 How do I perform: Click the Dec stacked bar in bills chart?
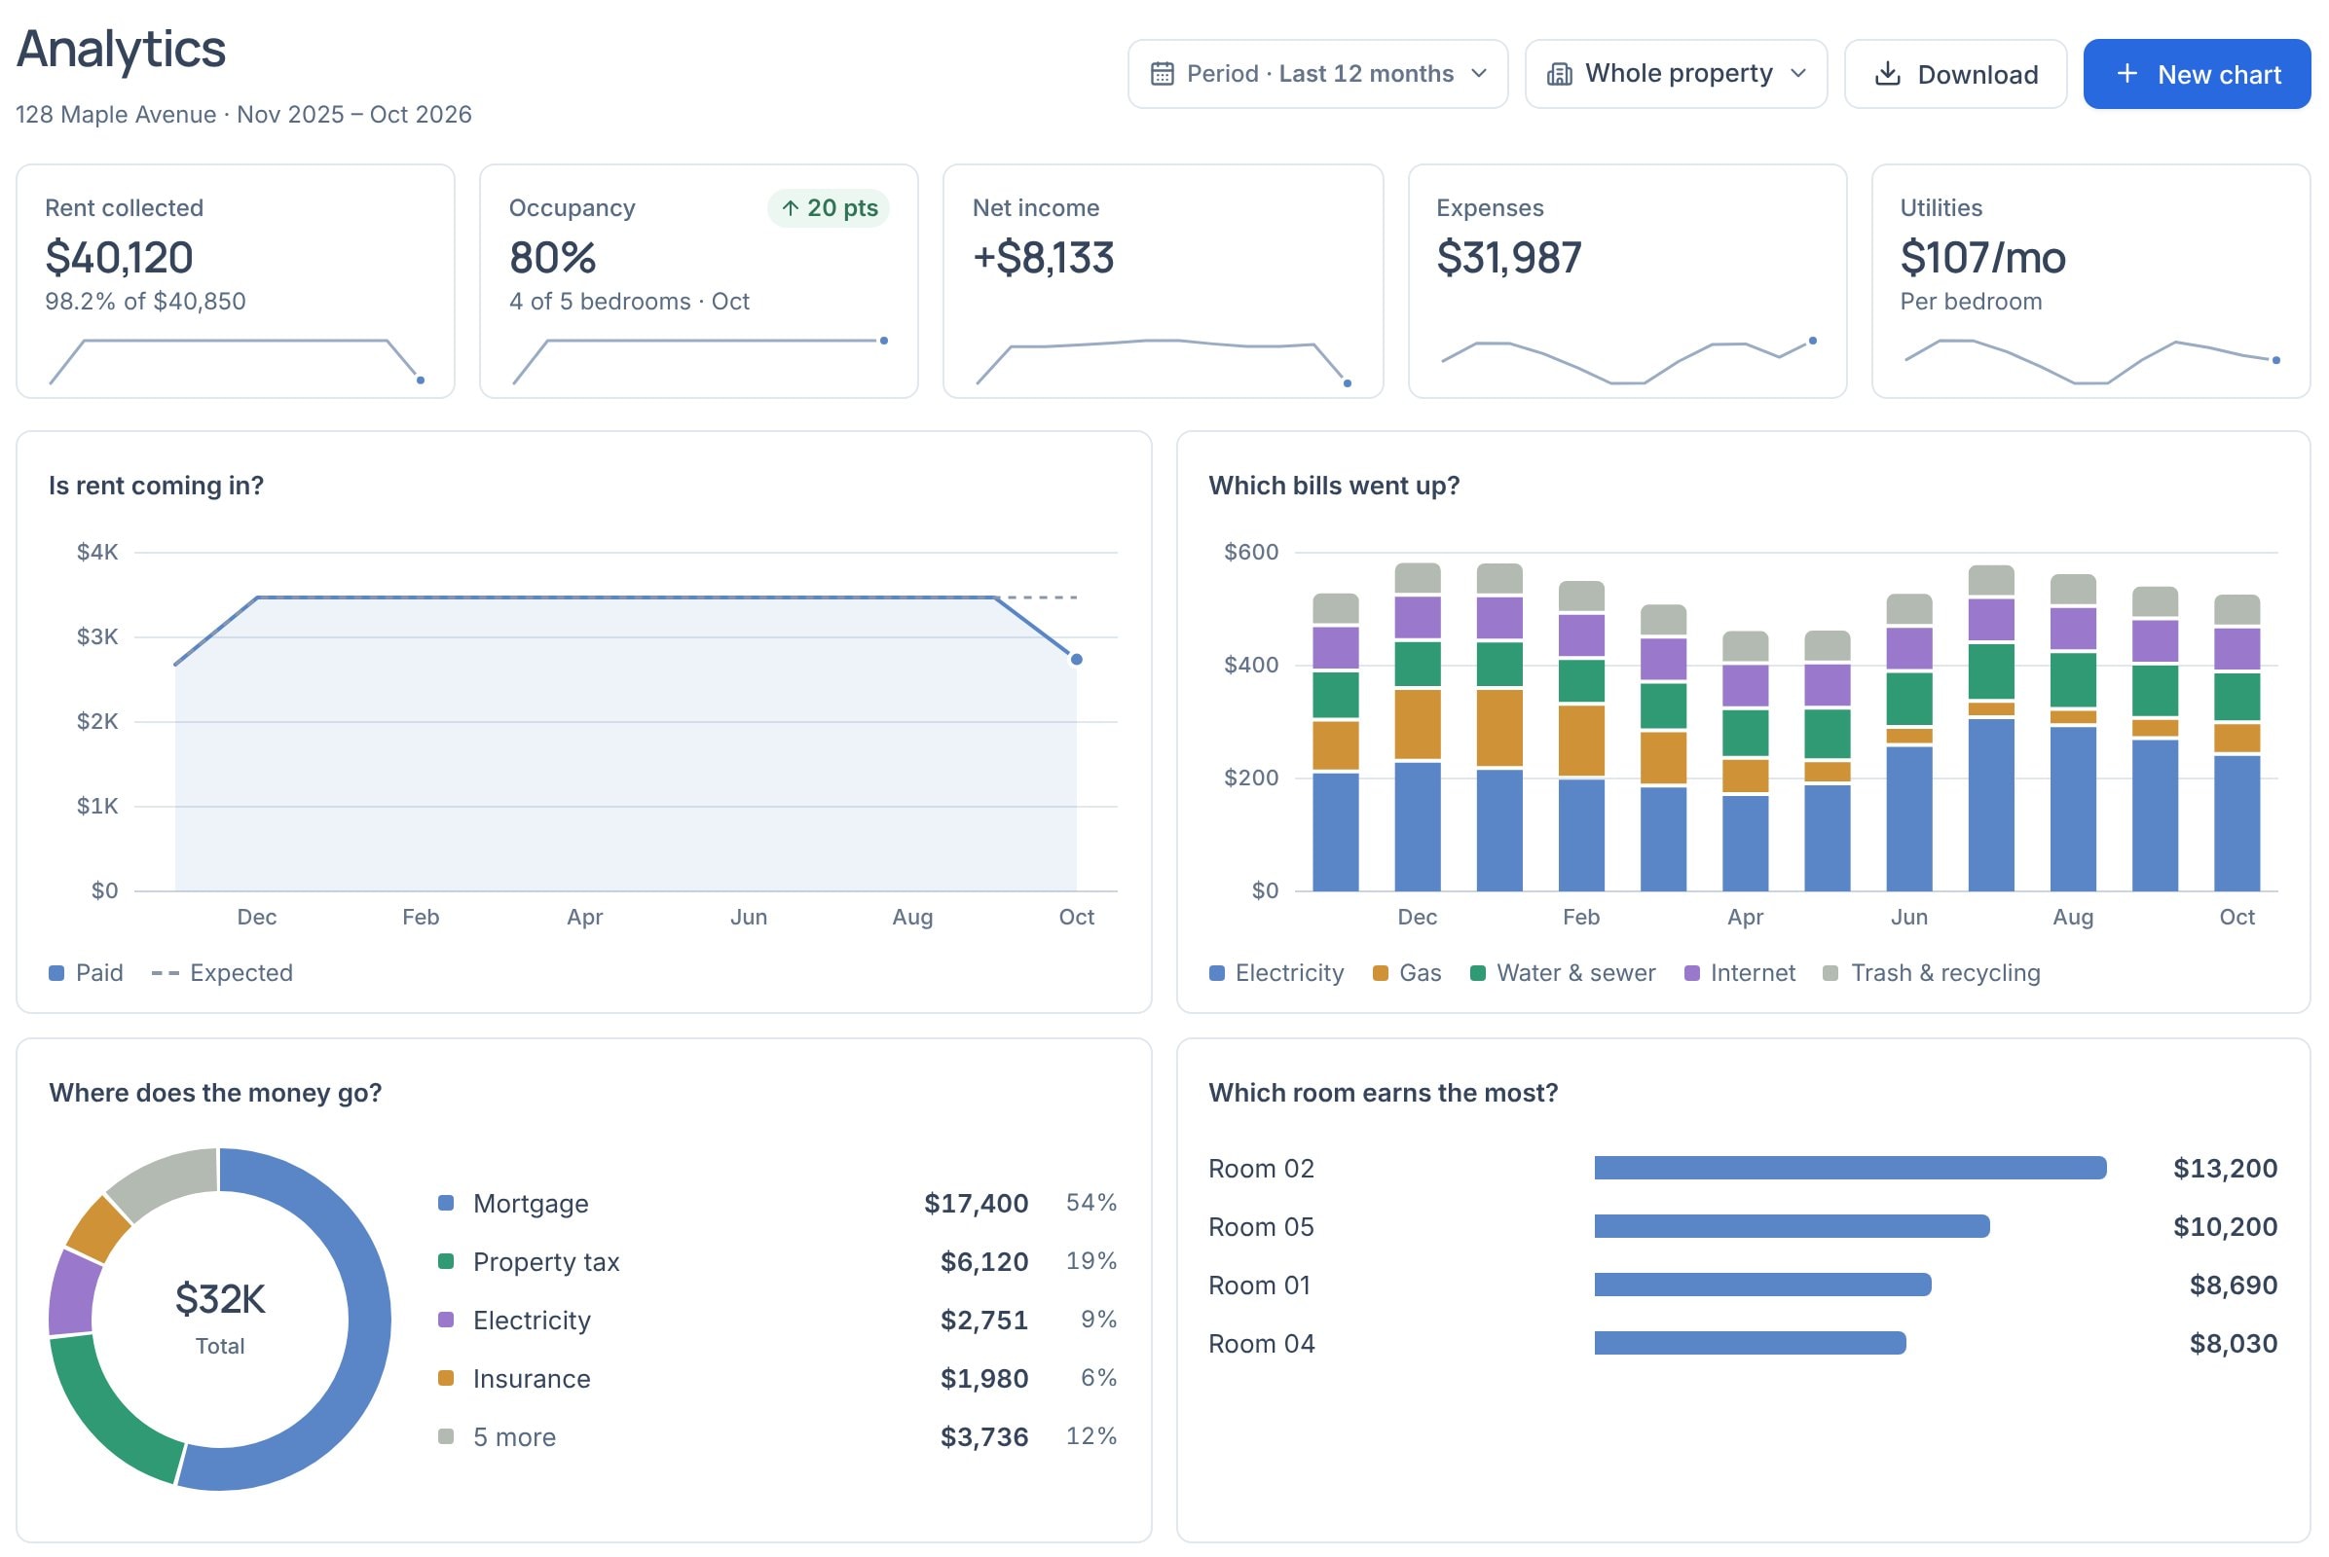pyautogui.click(x=1417, y=727)
